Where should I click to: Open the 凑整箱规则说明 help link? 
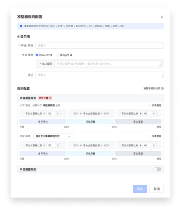(x=152, y=89)
